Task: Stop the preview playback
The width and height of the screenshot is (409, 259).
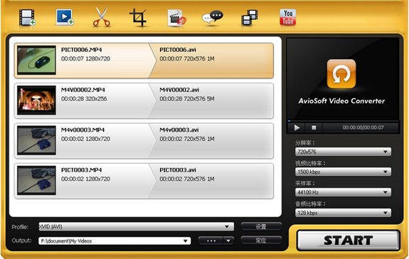Action: (x=314, y=127)
